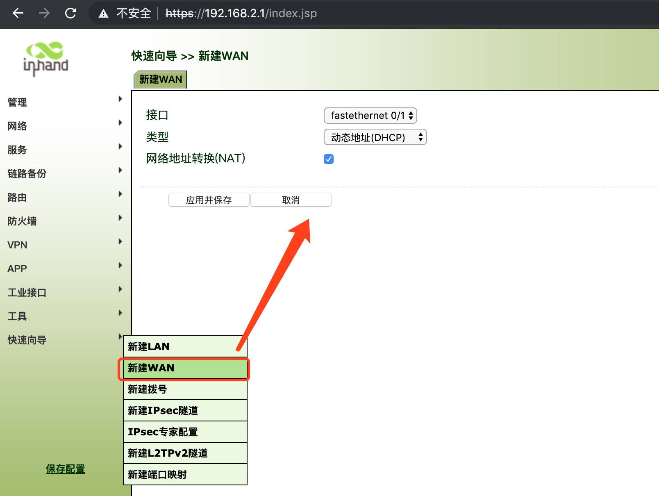659x496 pixels.
Task: Open the 防火墙 menu
Action: tap(22, 221)
